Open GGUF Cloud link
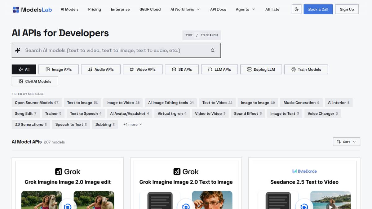372x209 pixels. (150, 9)
